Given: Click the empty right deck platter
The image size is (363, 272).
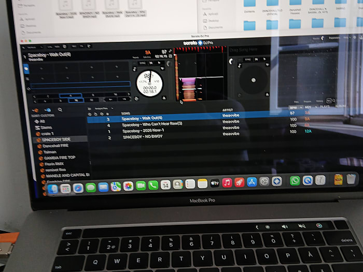Looking at the screenshot, I should tap(253, 80).
